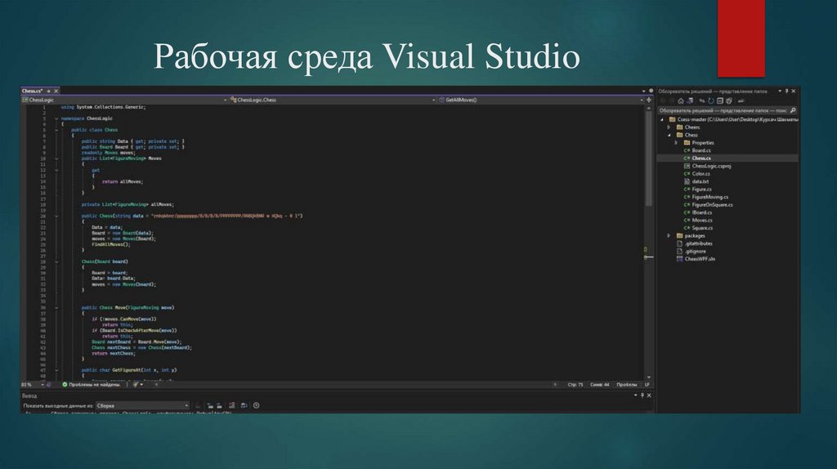
Task: Open IBoard.cs file
Action: 701,212
